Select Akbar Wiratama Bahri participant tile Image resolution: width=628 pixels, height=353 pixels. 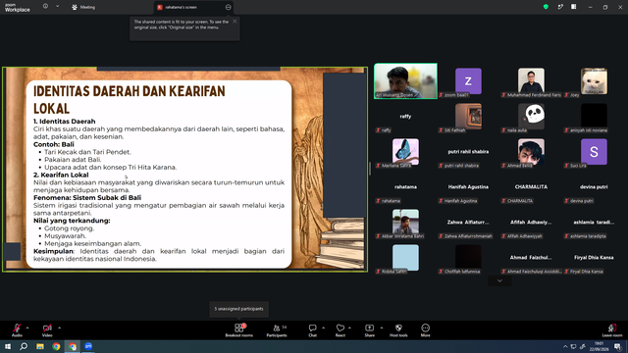tap(405, 223)
